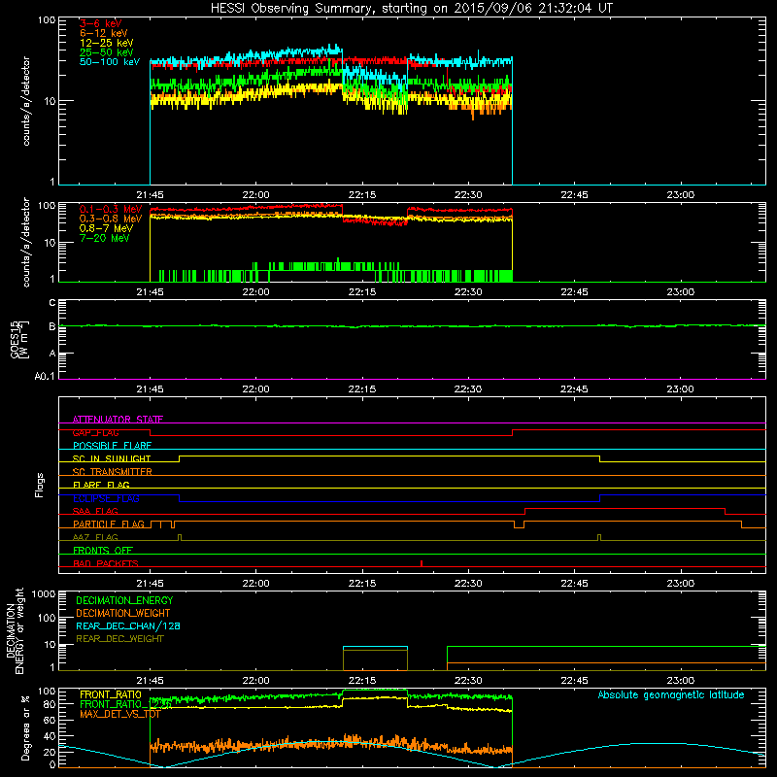
Task: Select the ATTENUATOR_STATE flag label
Action: point(118,420)
